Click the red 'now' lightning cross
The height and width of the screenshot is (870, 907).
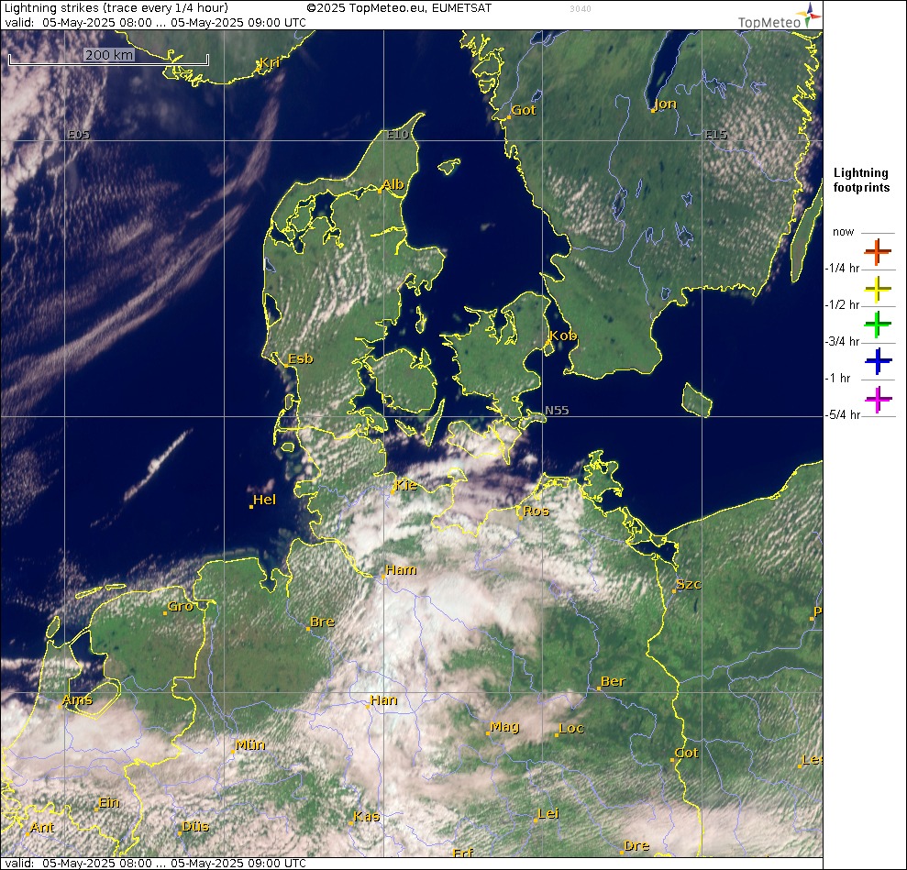point(878,251)
